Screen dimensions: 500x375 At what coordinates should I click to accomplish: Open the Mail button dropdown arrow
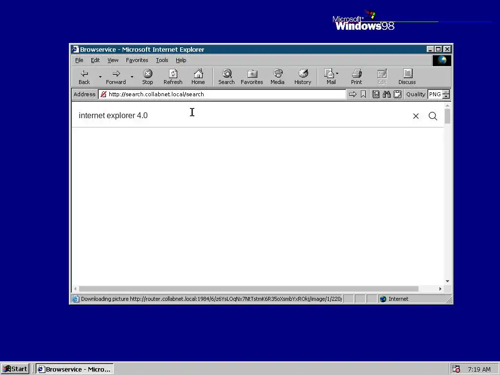(337, 74)
